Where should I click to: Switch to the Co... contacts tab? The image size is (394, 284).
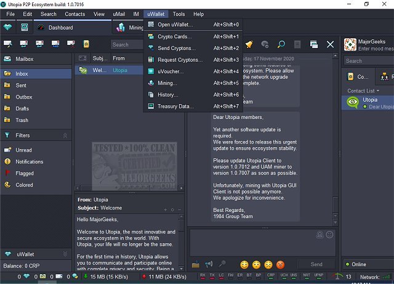tap(358, 77)
